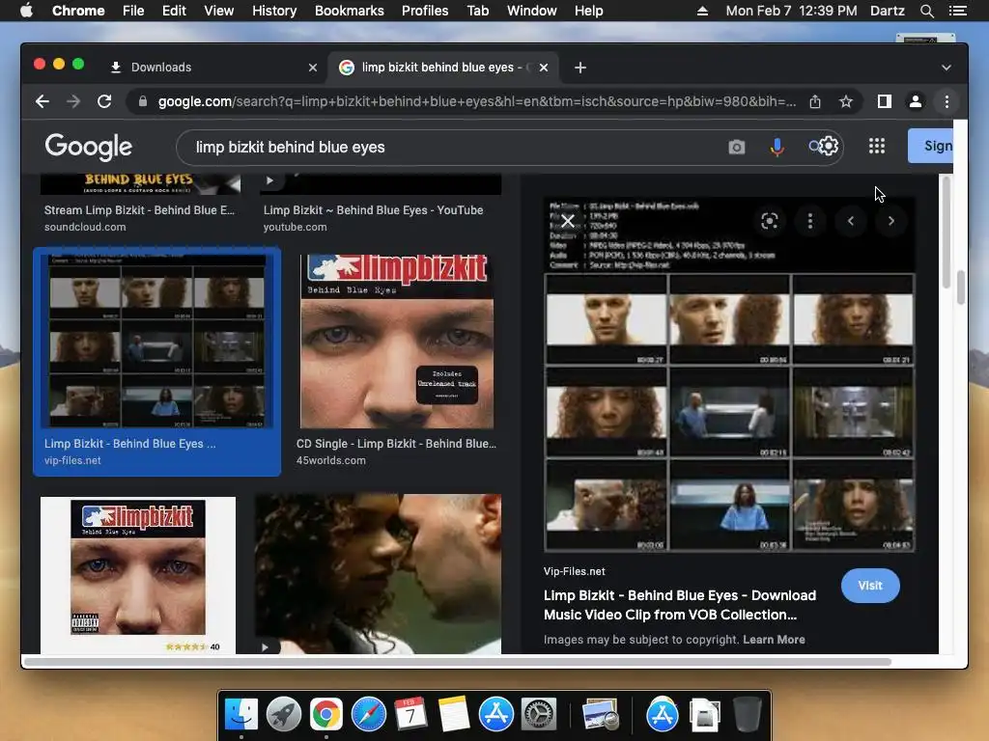Open the album cover with parental advisory
The image size is (989, 741).
[138, 575]
